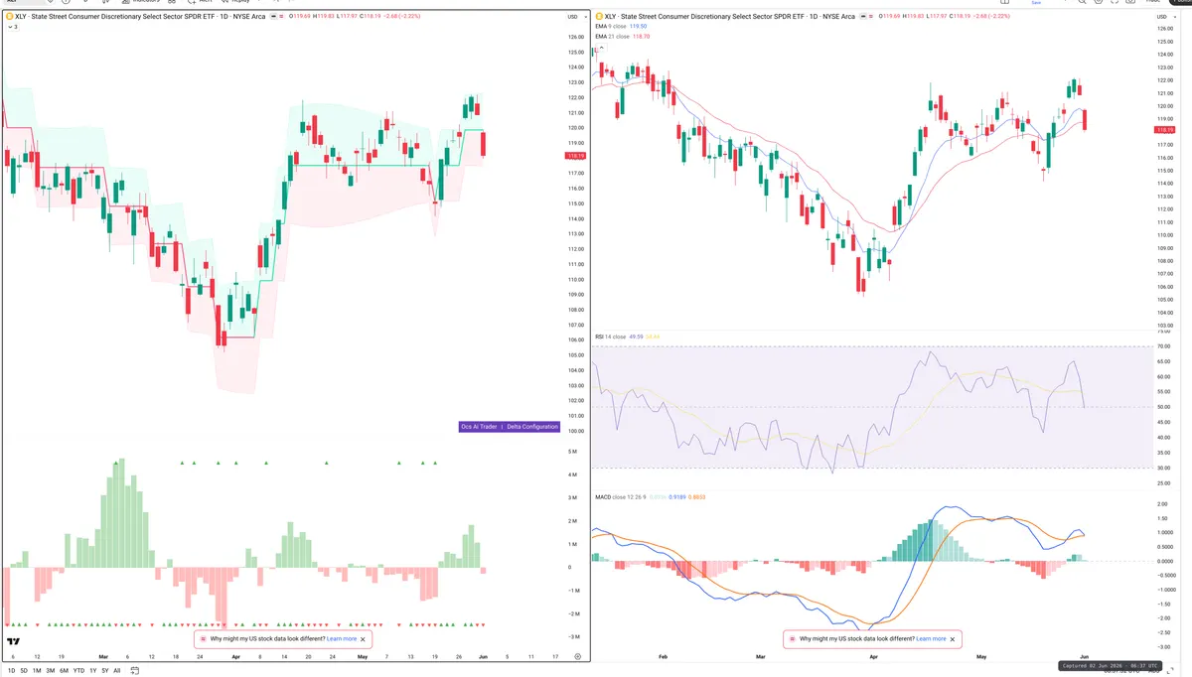Select the 3M time range
This screenshot has width=1192, height=677.
51,671
